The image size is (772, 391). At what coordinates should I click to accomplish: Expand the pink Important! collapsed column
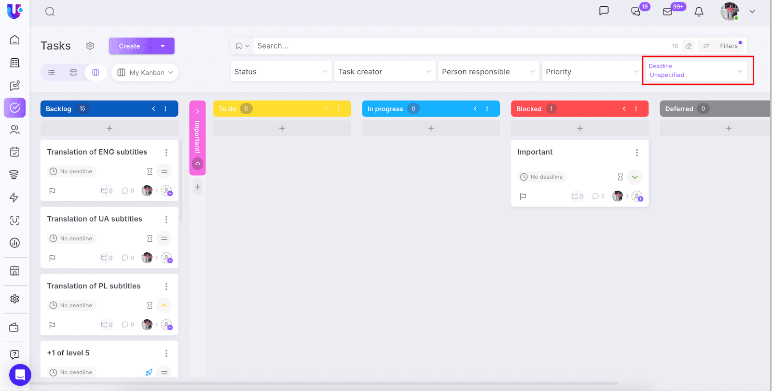point(197,112)
